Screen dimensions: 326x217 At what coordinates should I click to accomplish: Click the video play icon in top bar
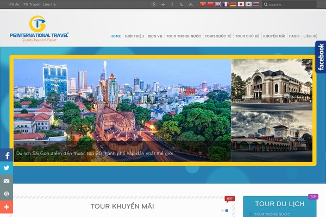(x=154, y=4)
